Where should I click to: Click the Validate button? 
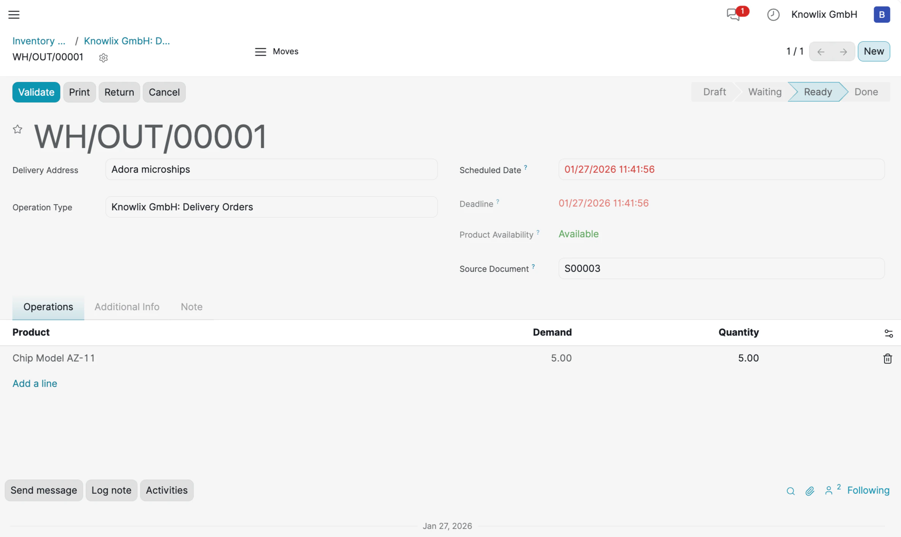click(36, 92)
